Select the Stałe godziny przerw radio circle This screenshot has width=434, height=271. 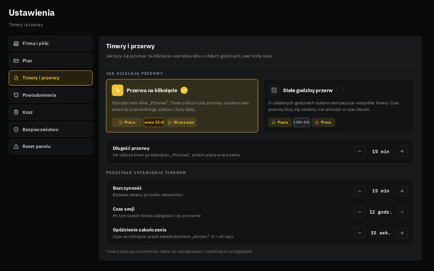point(340,90)
